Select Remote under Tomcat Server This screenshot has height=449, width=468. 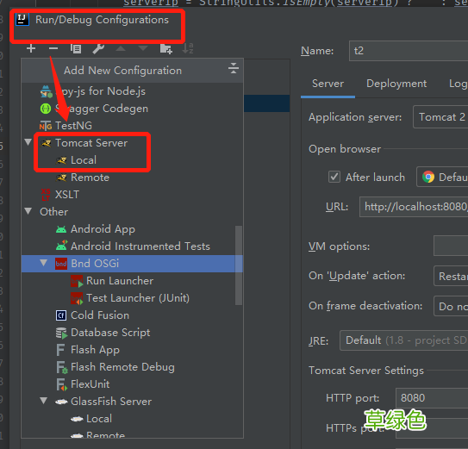click(90, 178)
